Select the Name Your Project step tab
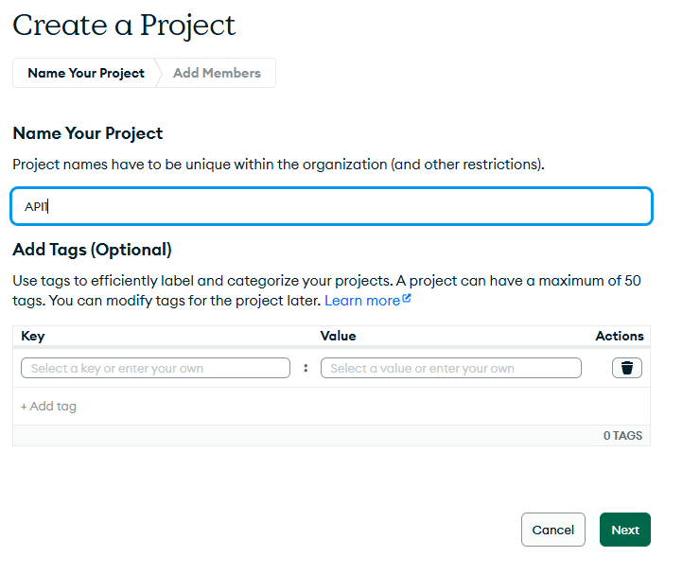Viewport: 700px width, 574px height. (x=86, y=73)
